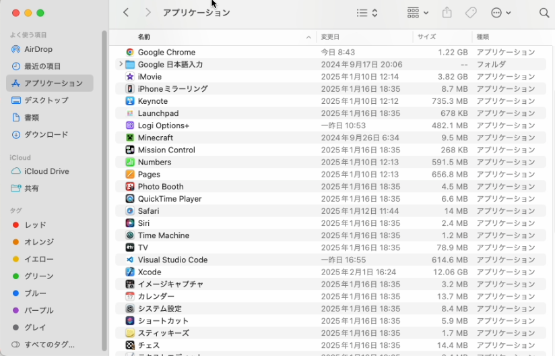555x356 pixels.
Task: Go forward with the right chevron
Action: click(148, 13)
